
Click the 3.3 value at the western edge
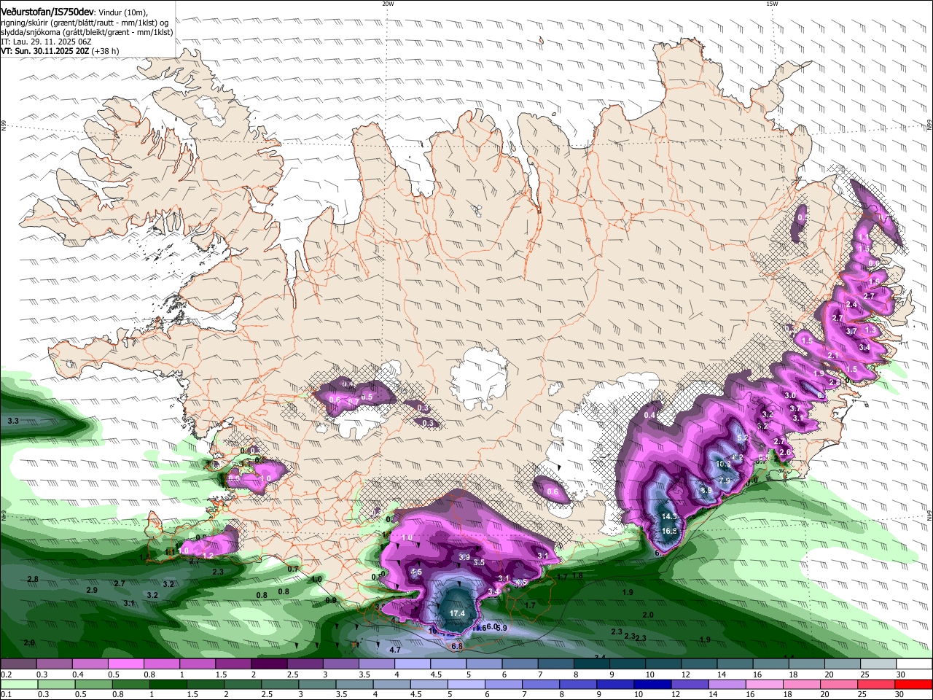[13, 421]
